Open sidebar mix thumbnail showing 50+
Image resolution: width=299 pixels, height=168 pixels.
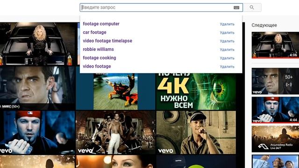(275, 81)
